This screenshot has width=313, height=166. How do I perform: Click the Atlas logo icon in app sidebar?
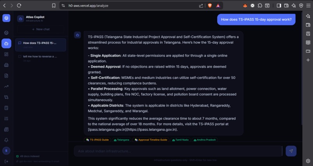click(x=6, y=18)
